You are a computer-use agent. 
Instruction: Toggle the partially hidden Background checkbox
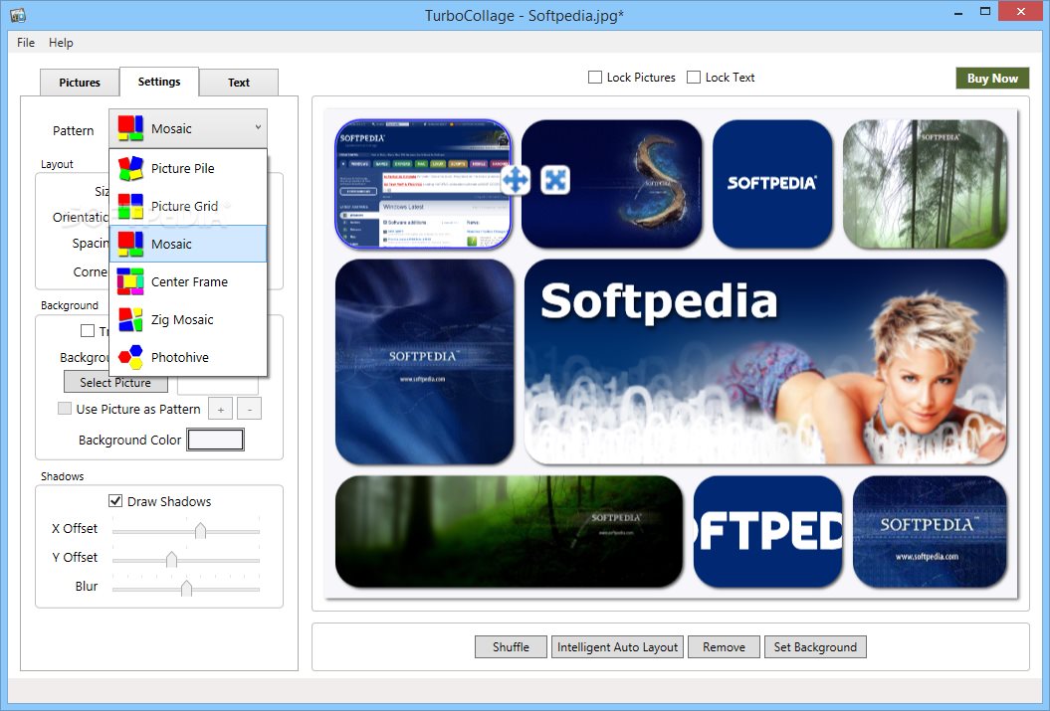(87, 330)
